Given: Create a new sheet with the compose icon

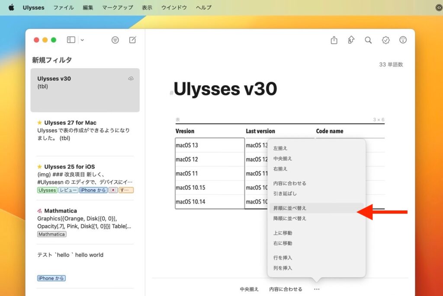Looking at the screenshot, I should [x=132, y=40].
